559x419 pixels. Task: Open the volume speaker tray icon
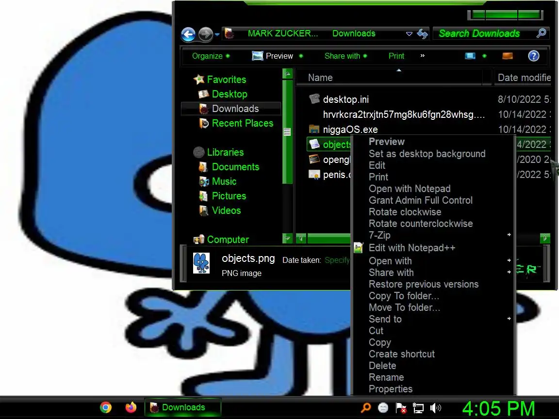pyautogui.click(x=436, y=408)
